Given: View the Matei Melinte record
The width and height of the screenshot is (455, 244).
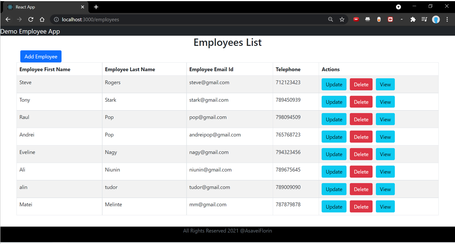Looking at the screenshot, I should 385,207.
